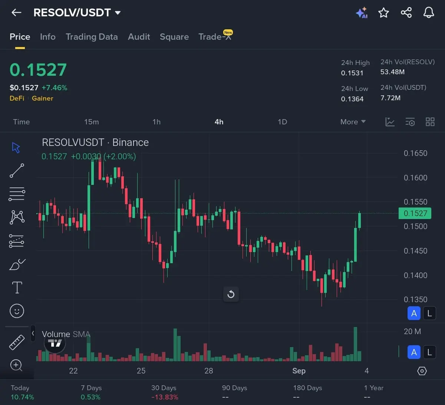Open the RESOLV/USDT pair selector dropdown
445x405 pixels.
pos(77,13)
